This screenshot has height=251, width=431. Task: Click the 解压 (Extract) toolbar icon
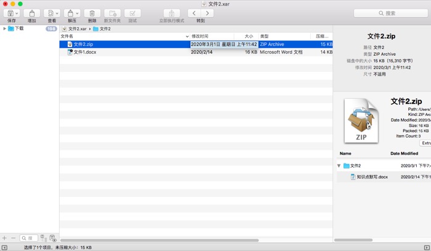pos(70,13)
